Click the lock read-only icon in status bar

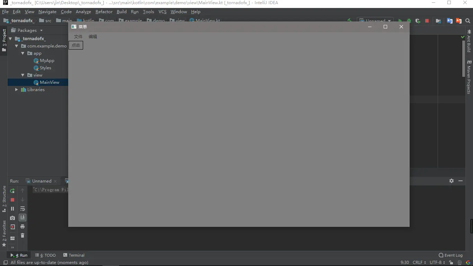(x=451, y=263)
